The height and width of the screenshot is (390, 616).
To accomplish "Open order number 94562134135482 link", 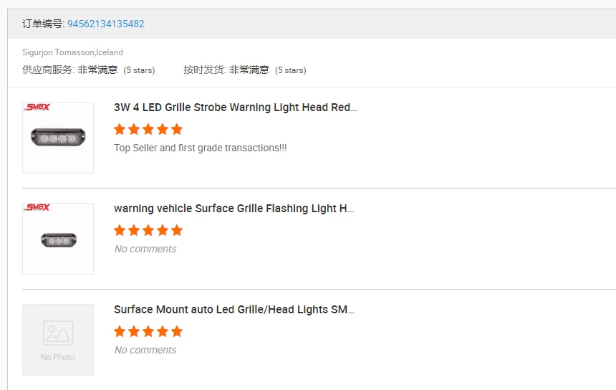I will point(105,24).
